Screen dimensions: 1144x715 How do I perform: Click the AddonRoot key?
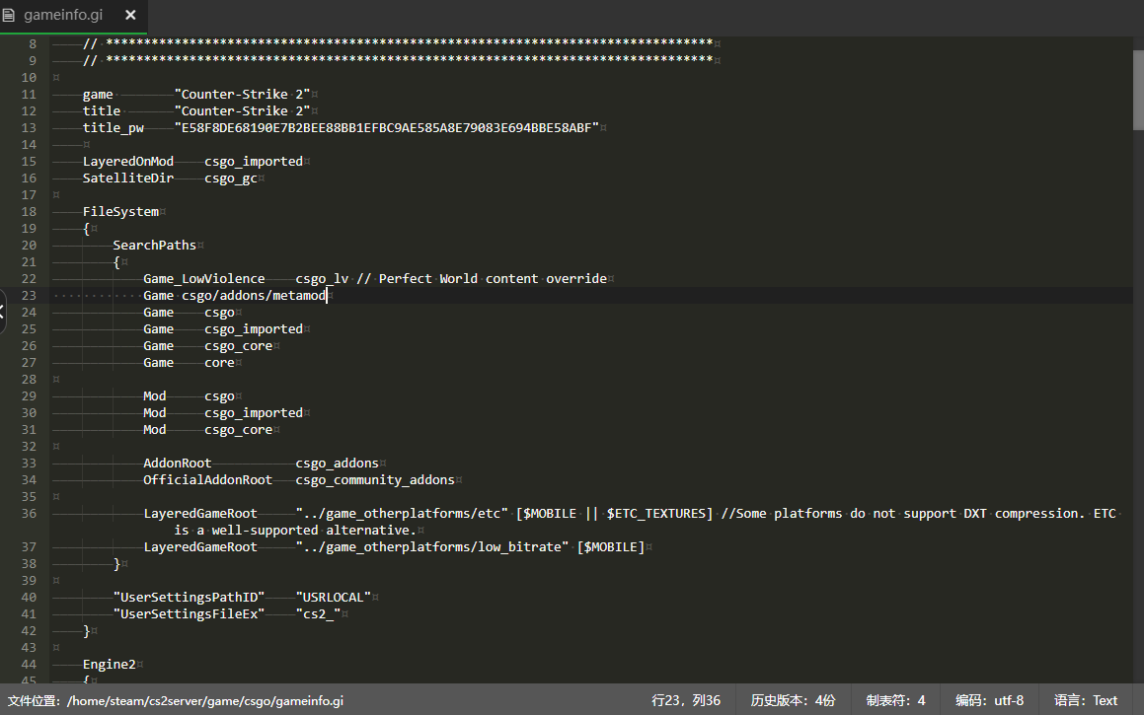click(x=178, y=463)
